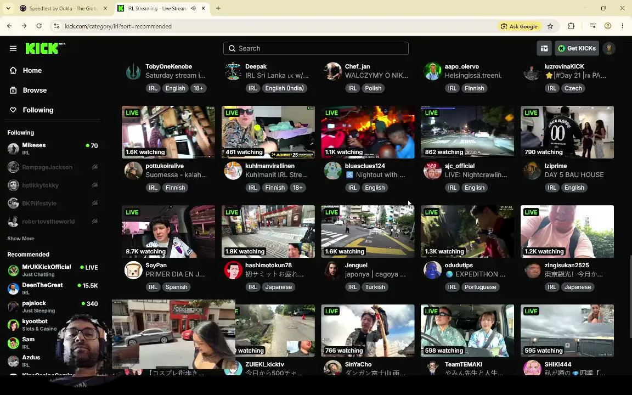Click the address bar URL
This screenshot has width=632, height=395.
(x=118, y=26)
